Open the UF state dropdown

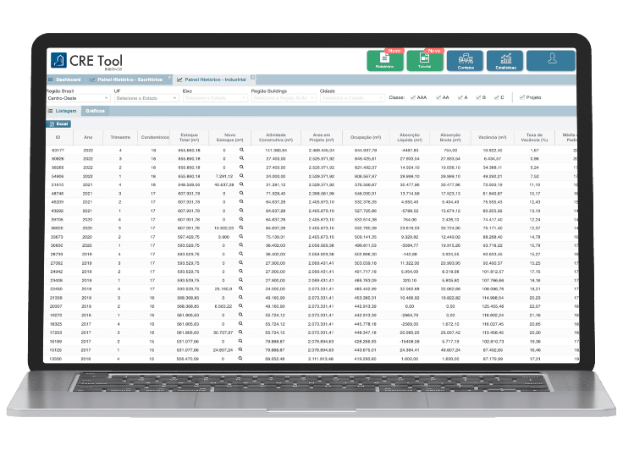(x=146, y=98)
